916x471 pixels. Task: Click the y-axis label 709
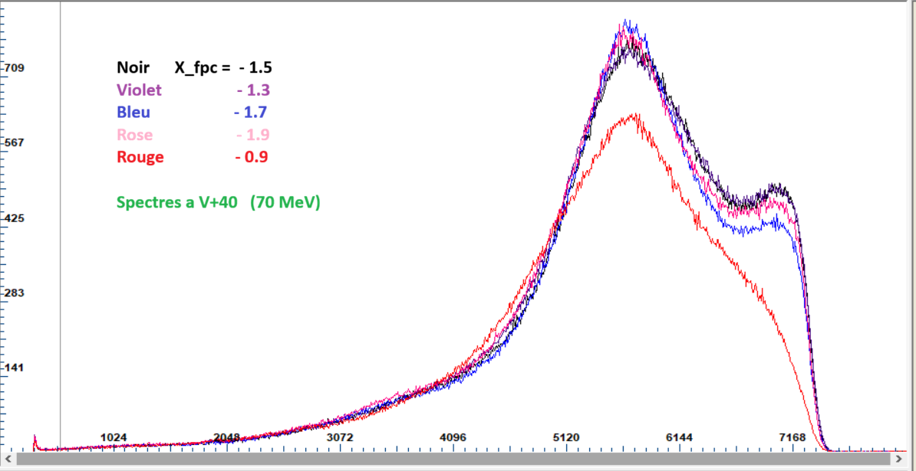(x=15, y=68)
